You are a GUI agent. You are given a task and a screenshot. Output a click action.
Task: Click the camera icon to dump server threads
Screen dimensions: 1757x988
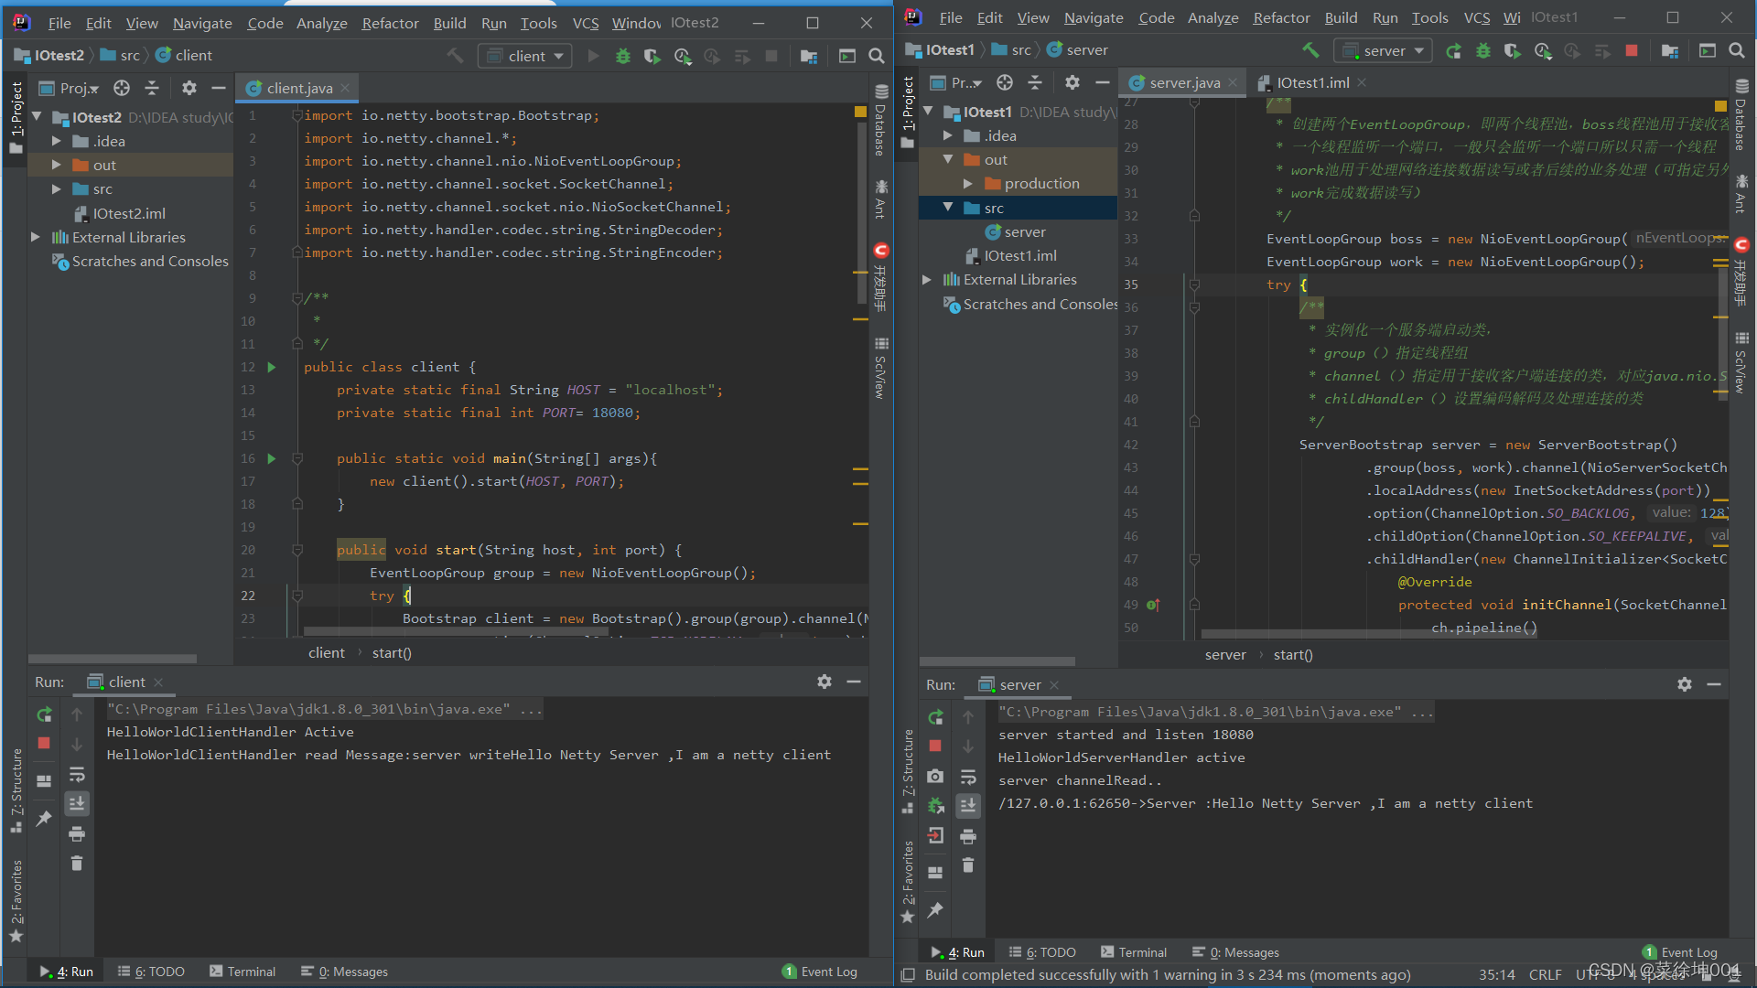[x=935, y=777]
